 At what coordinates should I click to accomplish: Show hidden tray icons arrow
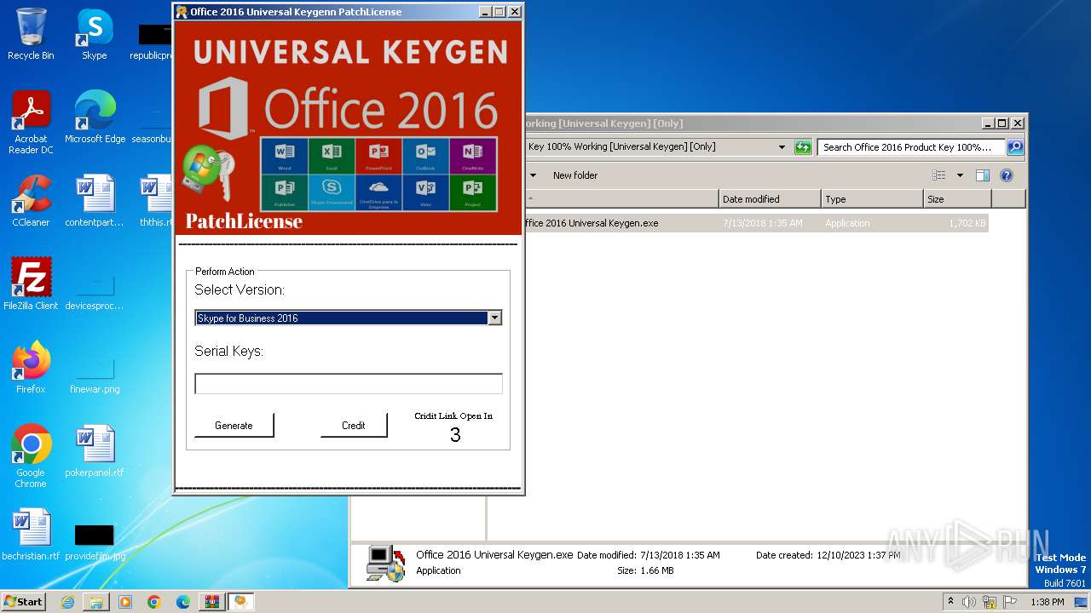pos(950,602)
